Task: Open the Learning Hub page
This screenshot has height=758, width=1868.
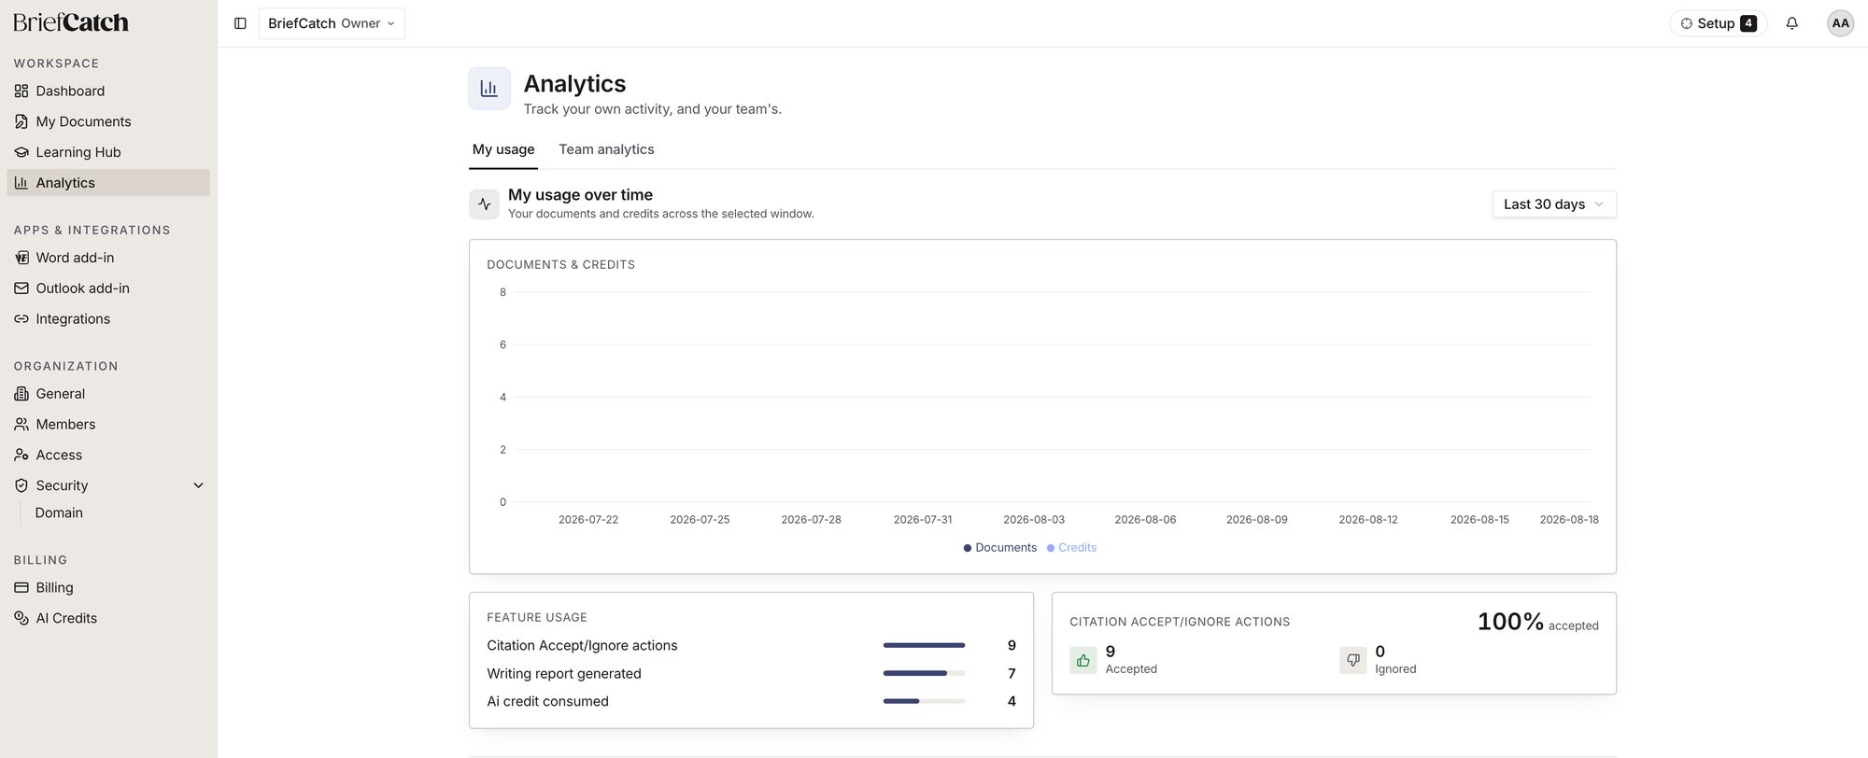Action: (x=108, y=152)
